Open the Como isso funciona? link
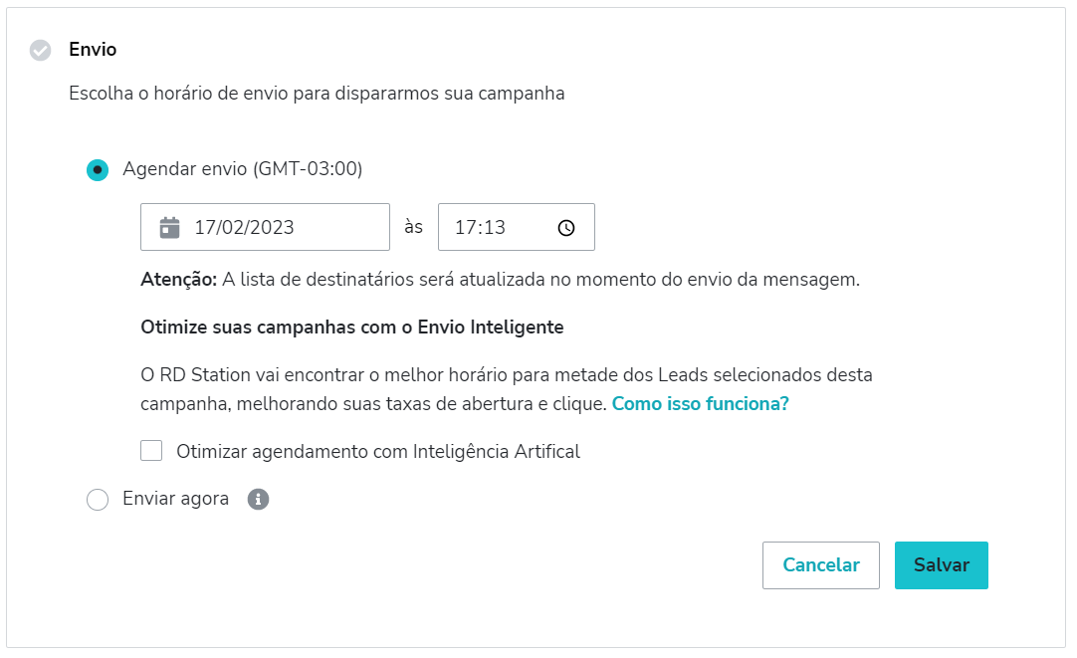 point(701,403)
